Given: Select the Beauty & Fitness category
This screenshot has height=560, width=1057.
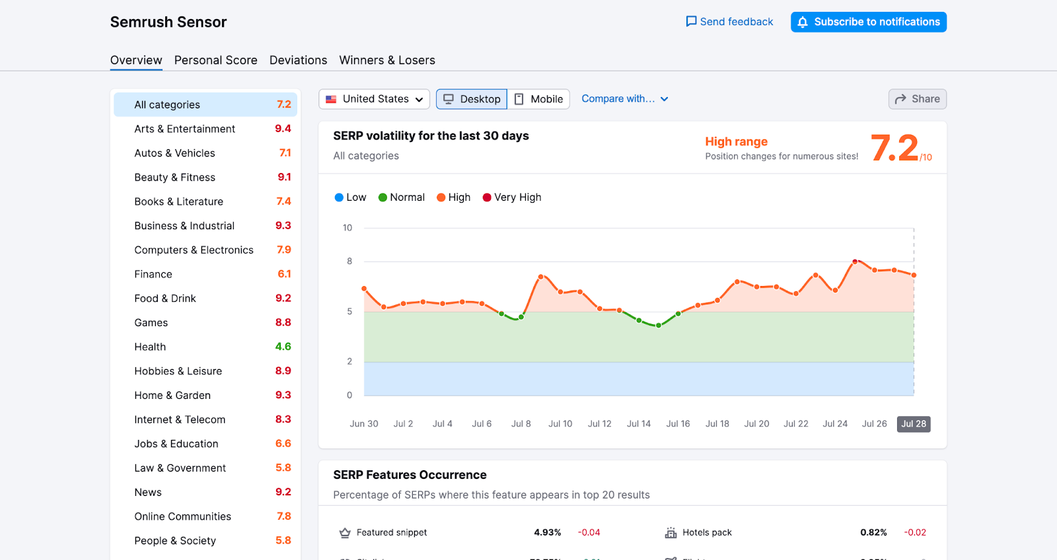Looking at the screenshot, I should pos(205,178).
